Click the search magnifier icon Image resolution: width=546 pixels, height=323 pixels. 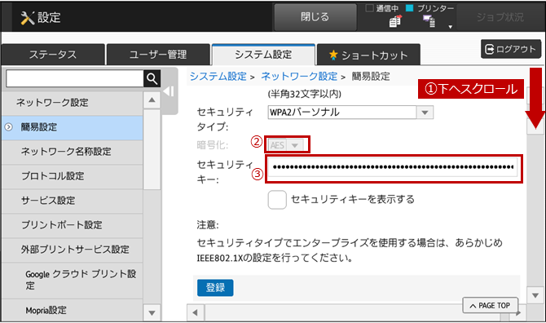152,79
